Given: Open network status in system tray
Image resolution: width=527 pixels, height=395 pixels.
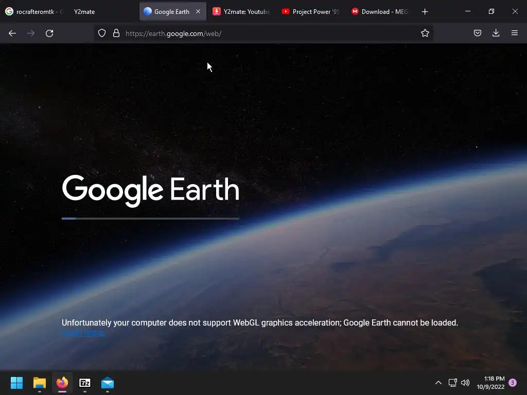Looking at the screenshot, I should [x=452, y=383].
